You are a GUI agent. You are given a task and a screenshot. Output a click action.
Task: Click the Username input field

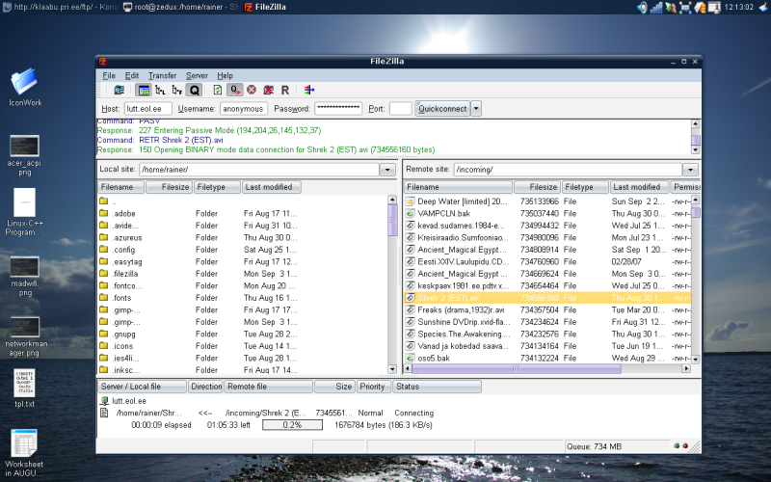click(x=244, y=109)
